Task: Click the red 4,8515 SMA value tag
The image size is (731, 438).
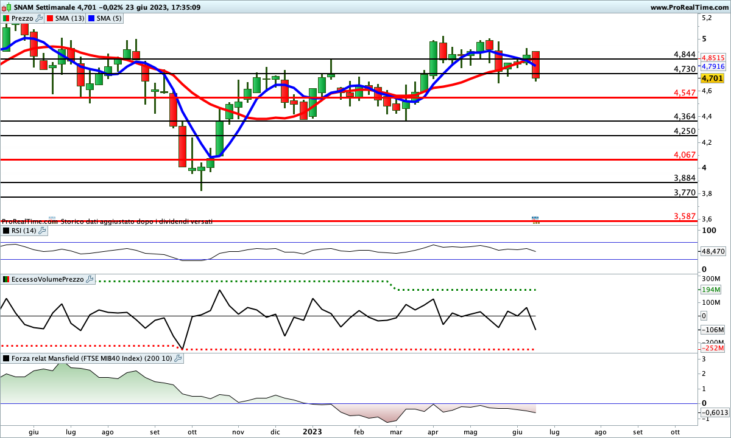Action: (713, 58)
